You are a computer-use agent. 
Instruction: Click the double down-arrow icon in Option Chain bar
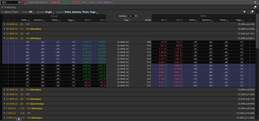point(244,12)
